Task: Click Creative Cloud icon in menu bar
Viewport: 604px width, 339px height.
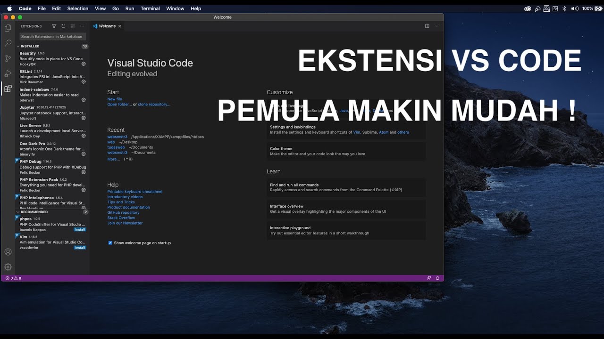Action: coord(528,8)
